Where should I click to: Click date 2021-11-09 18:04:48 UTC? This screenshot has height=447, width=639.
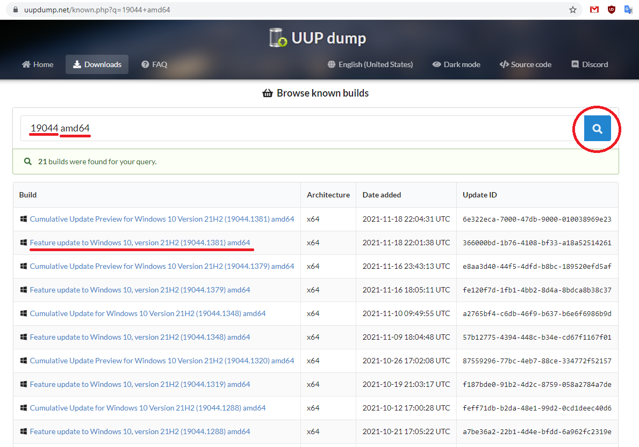[406, 337]
